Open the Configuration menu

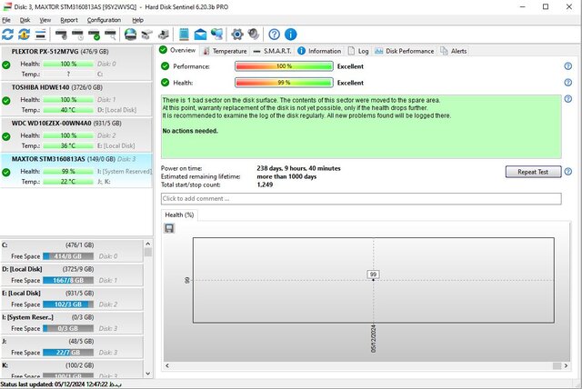(x=104, y=19)
